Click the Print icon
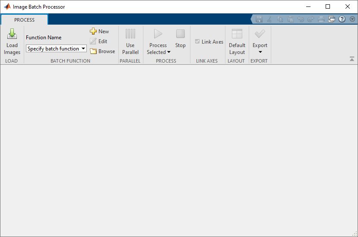This screenshot has height=237, width=358. [x=321, y=19]
